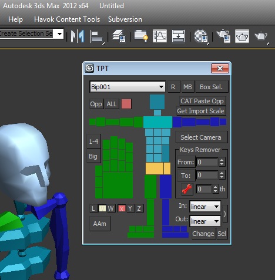Select the head block in TPT figure

tap(157, 102)
